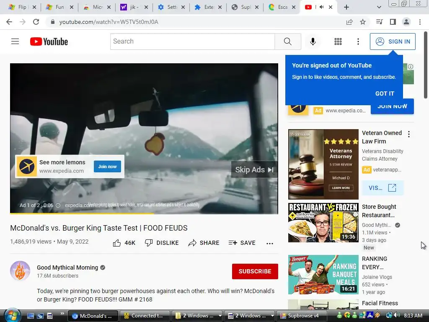Screen dimensions: 429x322
Task: Click the address bar URL
Action: click(109, 22)
